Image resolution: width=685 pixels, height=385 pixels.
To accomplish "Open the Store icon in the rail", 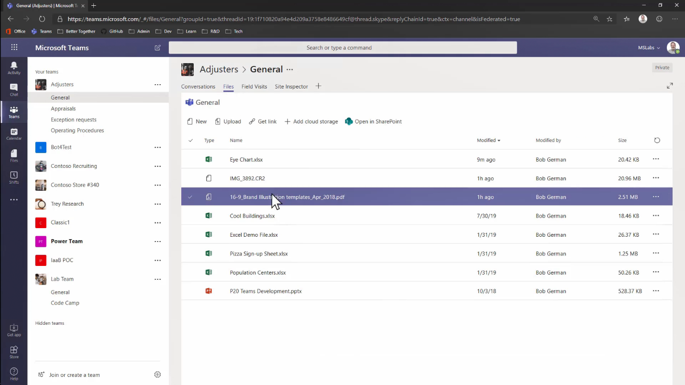I will click(14, 352).
